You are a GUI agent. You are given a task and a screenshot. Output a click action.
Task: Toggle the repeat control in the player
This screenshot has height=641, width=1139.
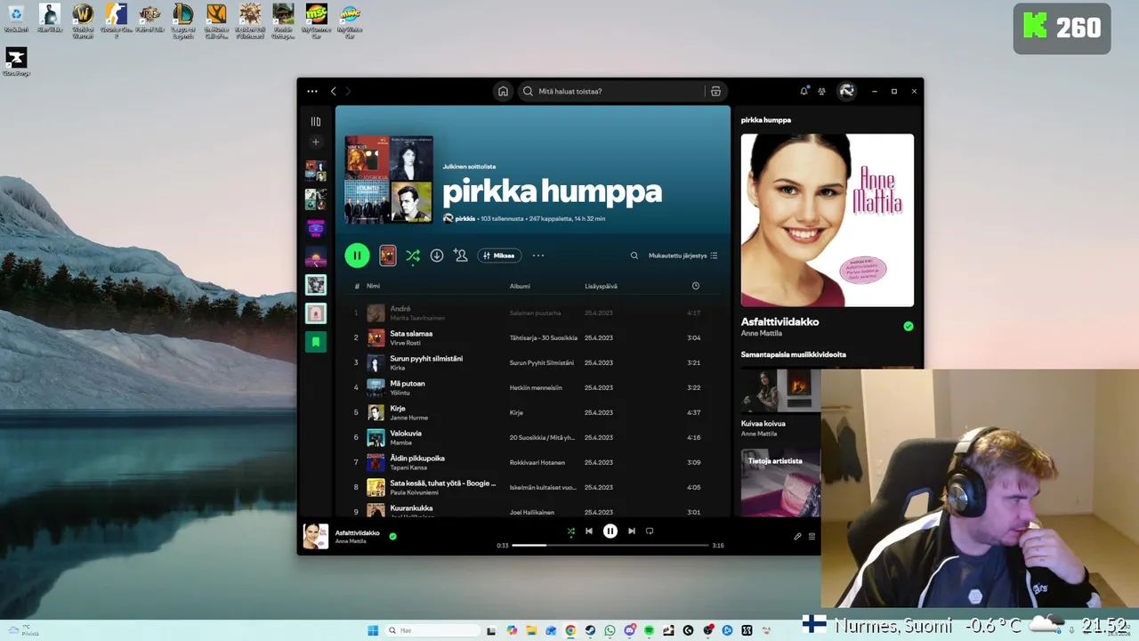pyautogui.click(x=650, y=531)
